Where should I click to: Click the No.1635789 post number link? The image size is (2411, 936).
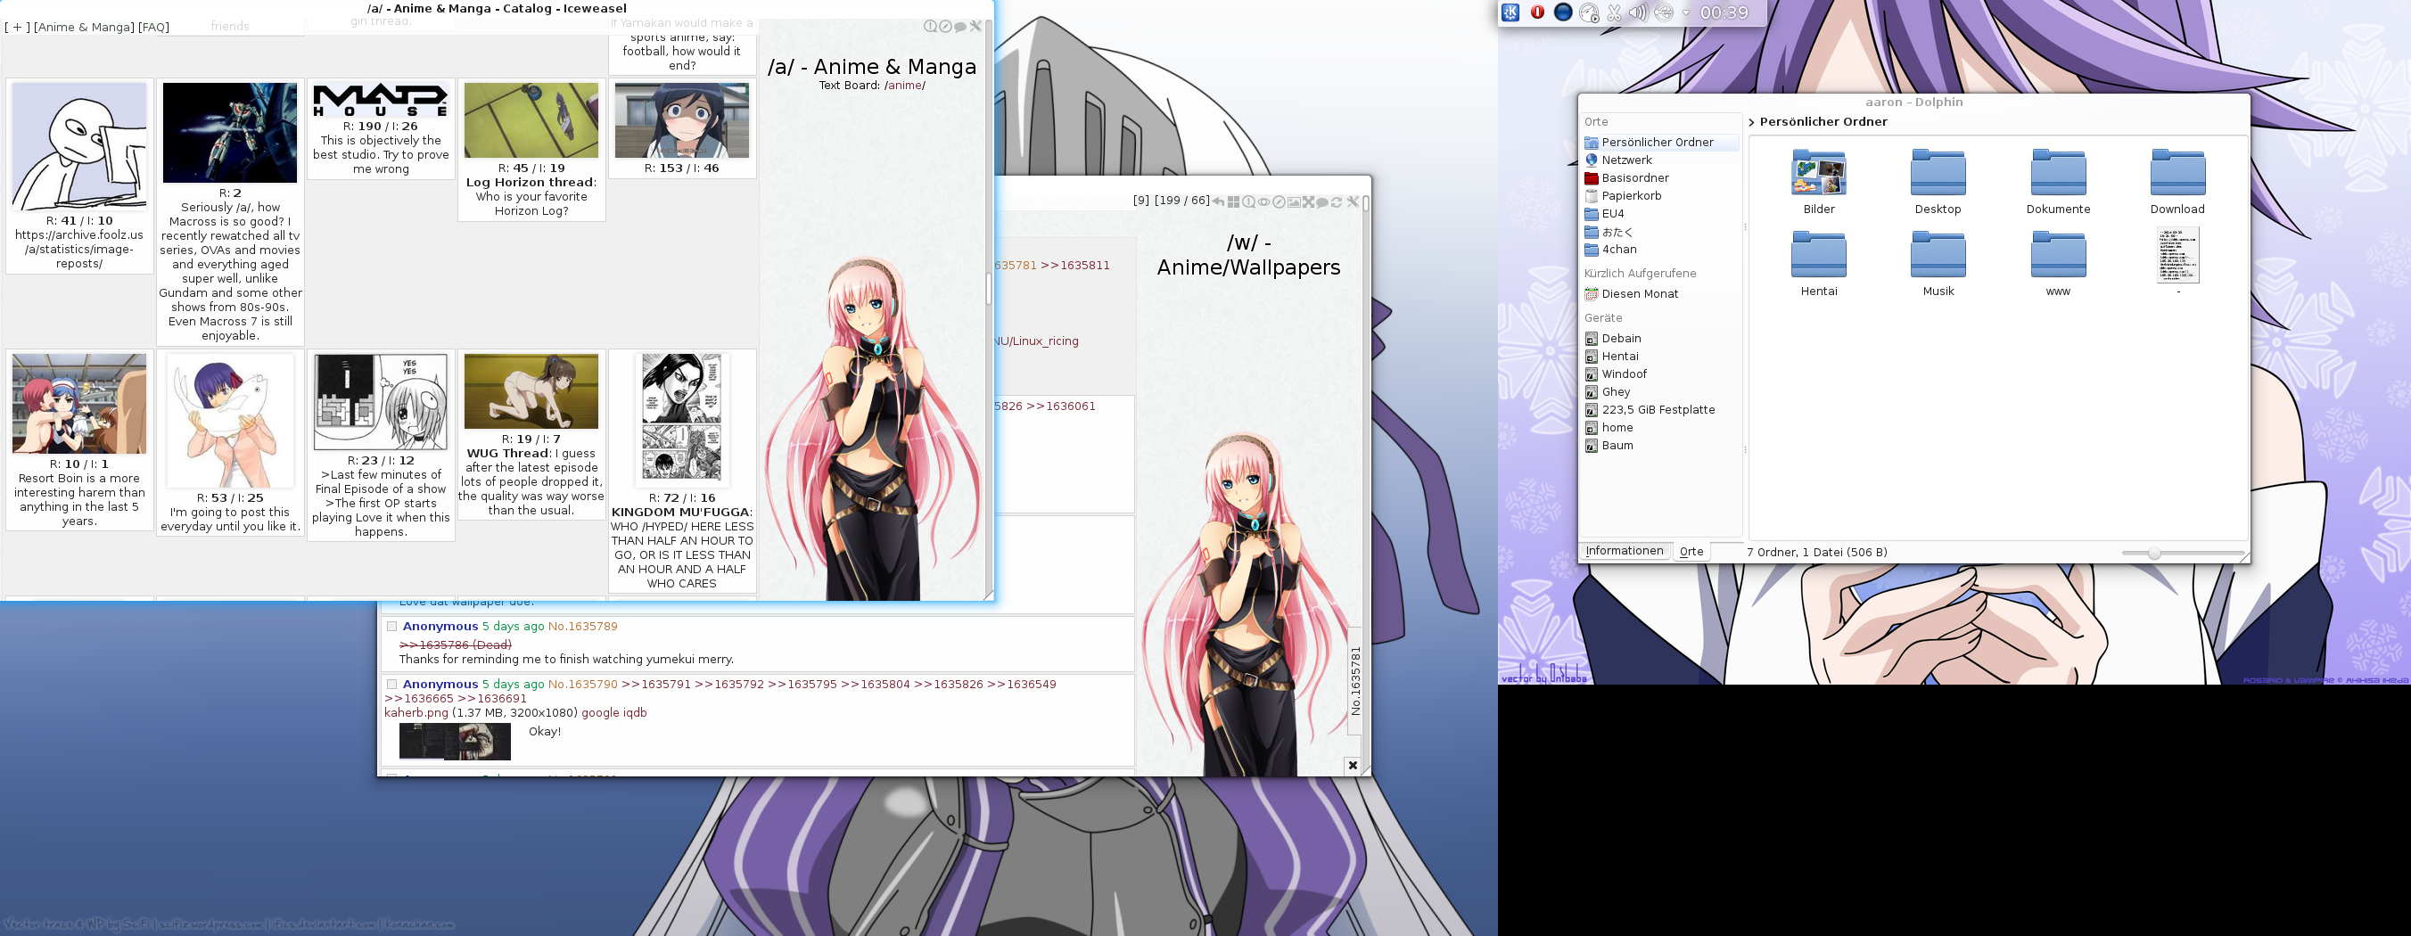click(x=582, y=626)
